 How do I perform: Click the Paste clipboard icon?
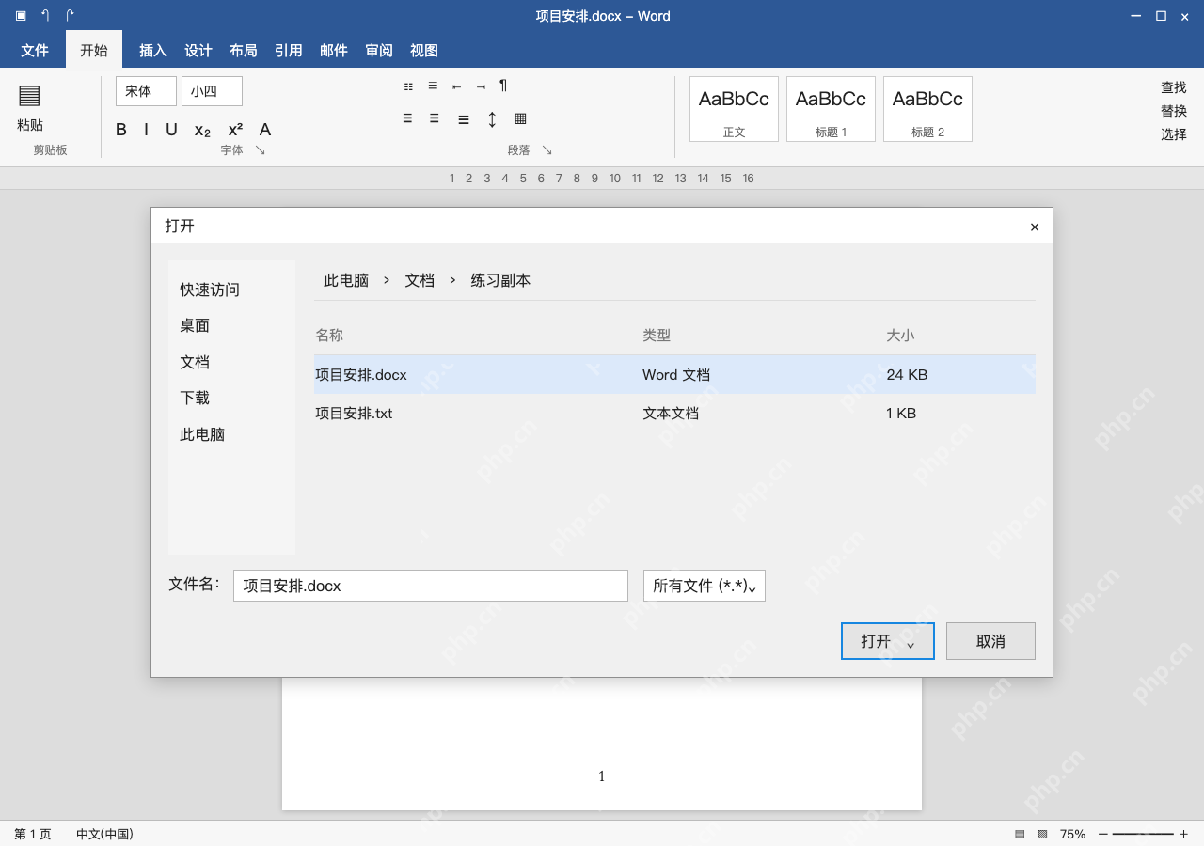29,95
